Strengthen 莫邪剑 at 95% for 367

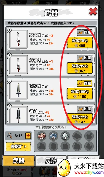pos(80,68)
